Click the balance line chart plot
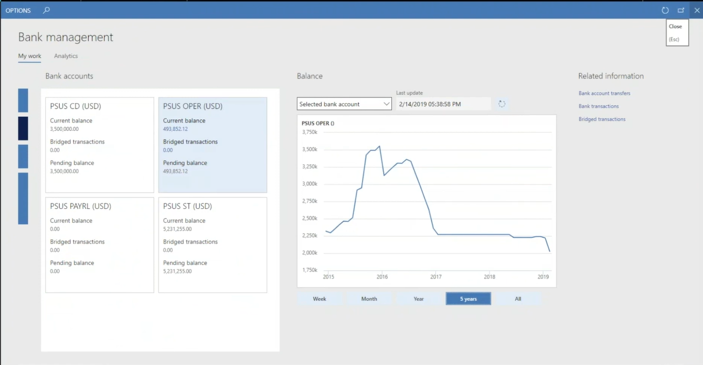 [x=438, y=202]
